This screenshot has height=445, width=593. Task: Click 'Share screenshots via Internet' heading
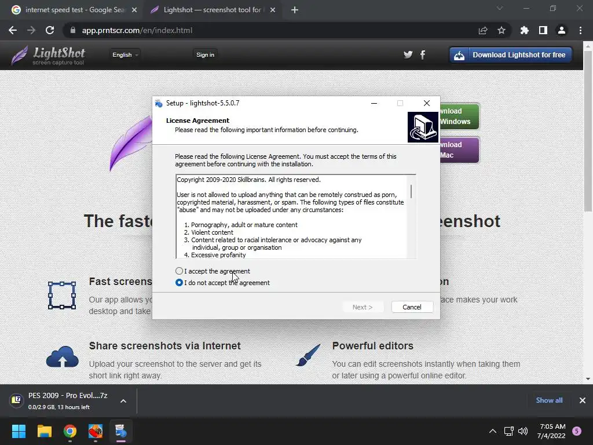165,346
